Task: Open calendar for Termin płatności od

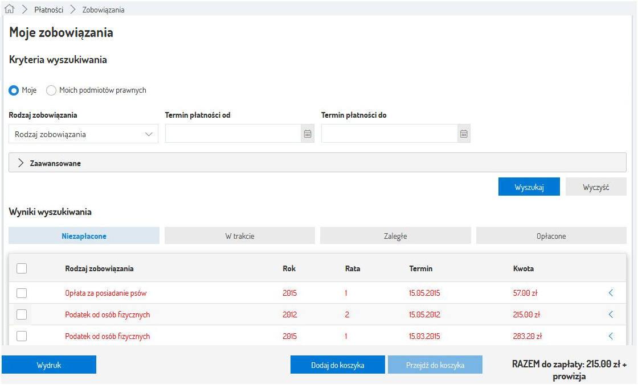Action: click(x=308, y=134)
